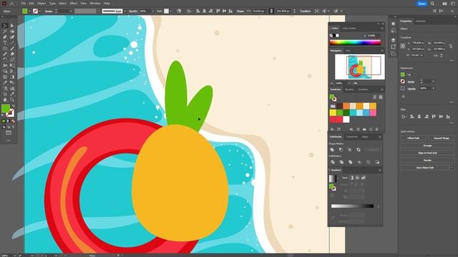
Task: Open the Object menu
Action: [42, 4]
